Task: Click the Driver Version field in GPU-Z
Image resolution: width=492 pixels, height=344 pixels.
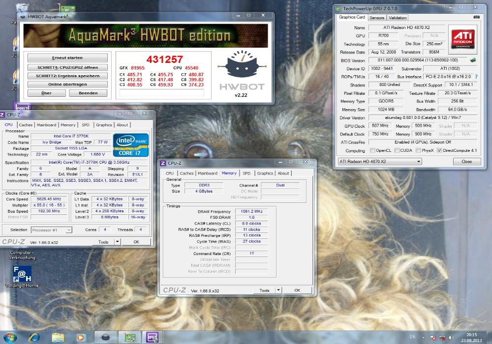Action: click(423, 117)
